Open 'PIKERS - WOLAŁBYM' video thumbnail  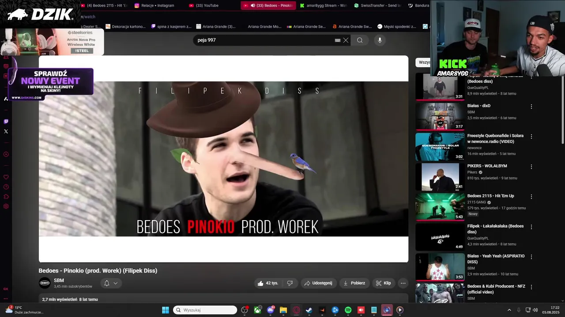point(440,177)
